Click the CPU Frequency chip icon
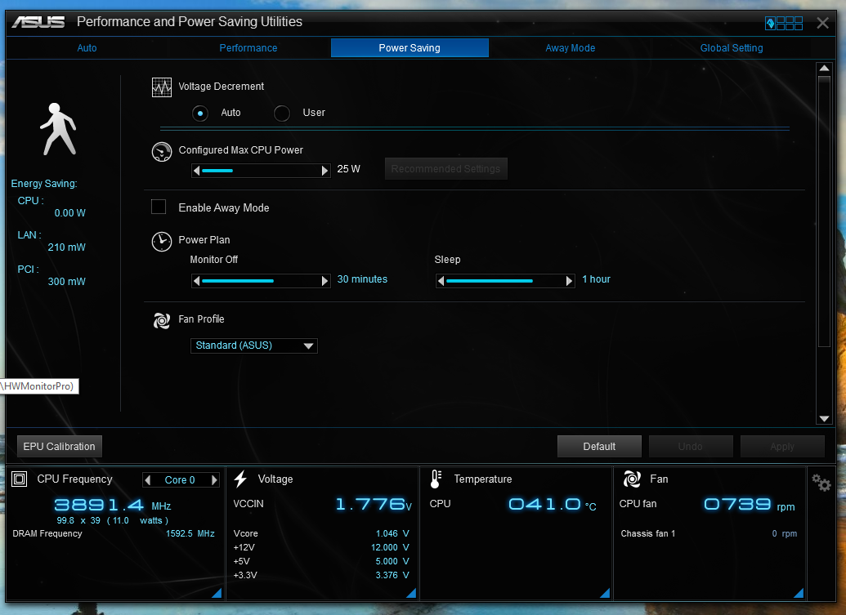 coord(20,479)
